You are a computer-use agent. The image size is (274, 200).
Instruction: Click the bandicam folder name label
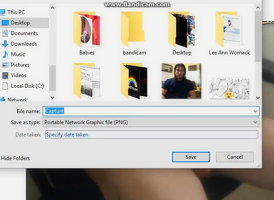pos(134,53)
